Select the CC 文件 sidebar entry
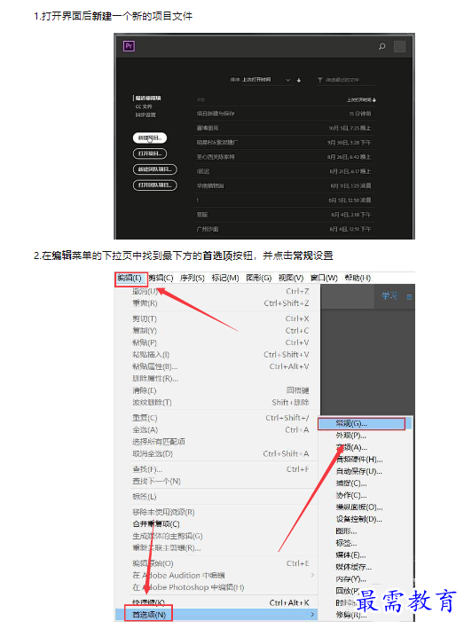Image resolution: width=464 pixels, height=629 pixels. click(144, 106)
